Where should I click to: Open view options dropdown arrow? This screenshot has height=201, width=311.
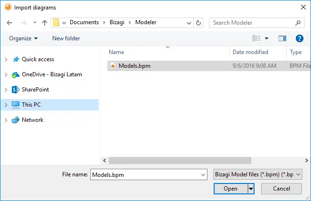point(266,38)
